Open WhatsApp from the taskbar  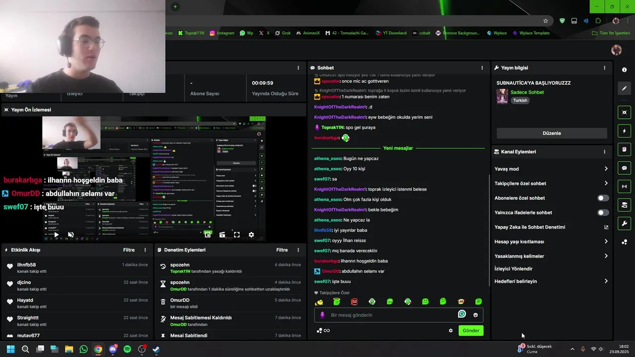tap(83, 349)
